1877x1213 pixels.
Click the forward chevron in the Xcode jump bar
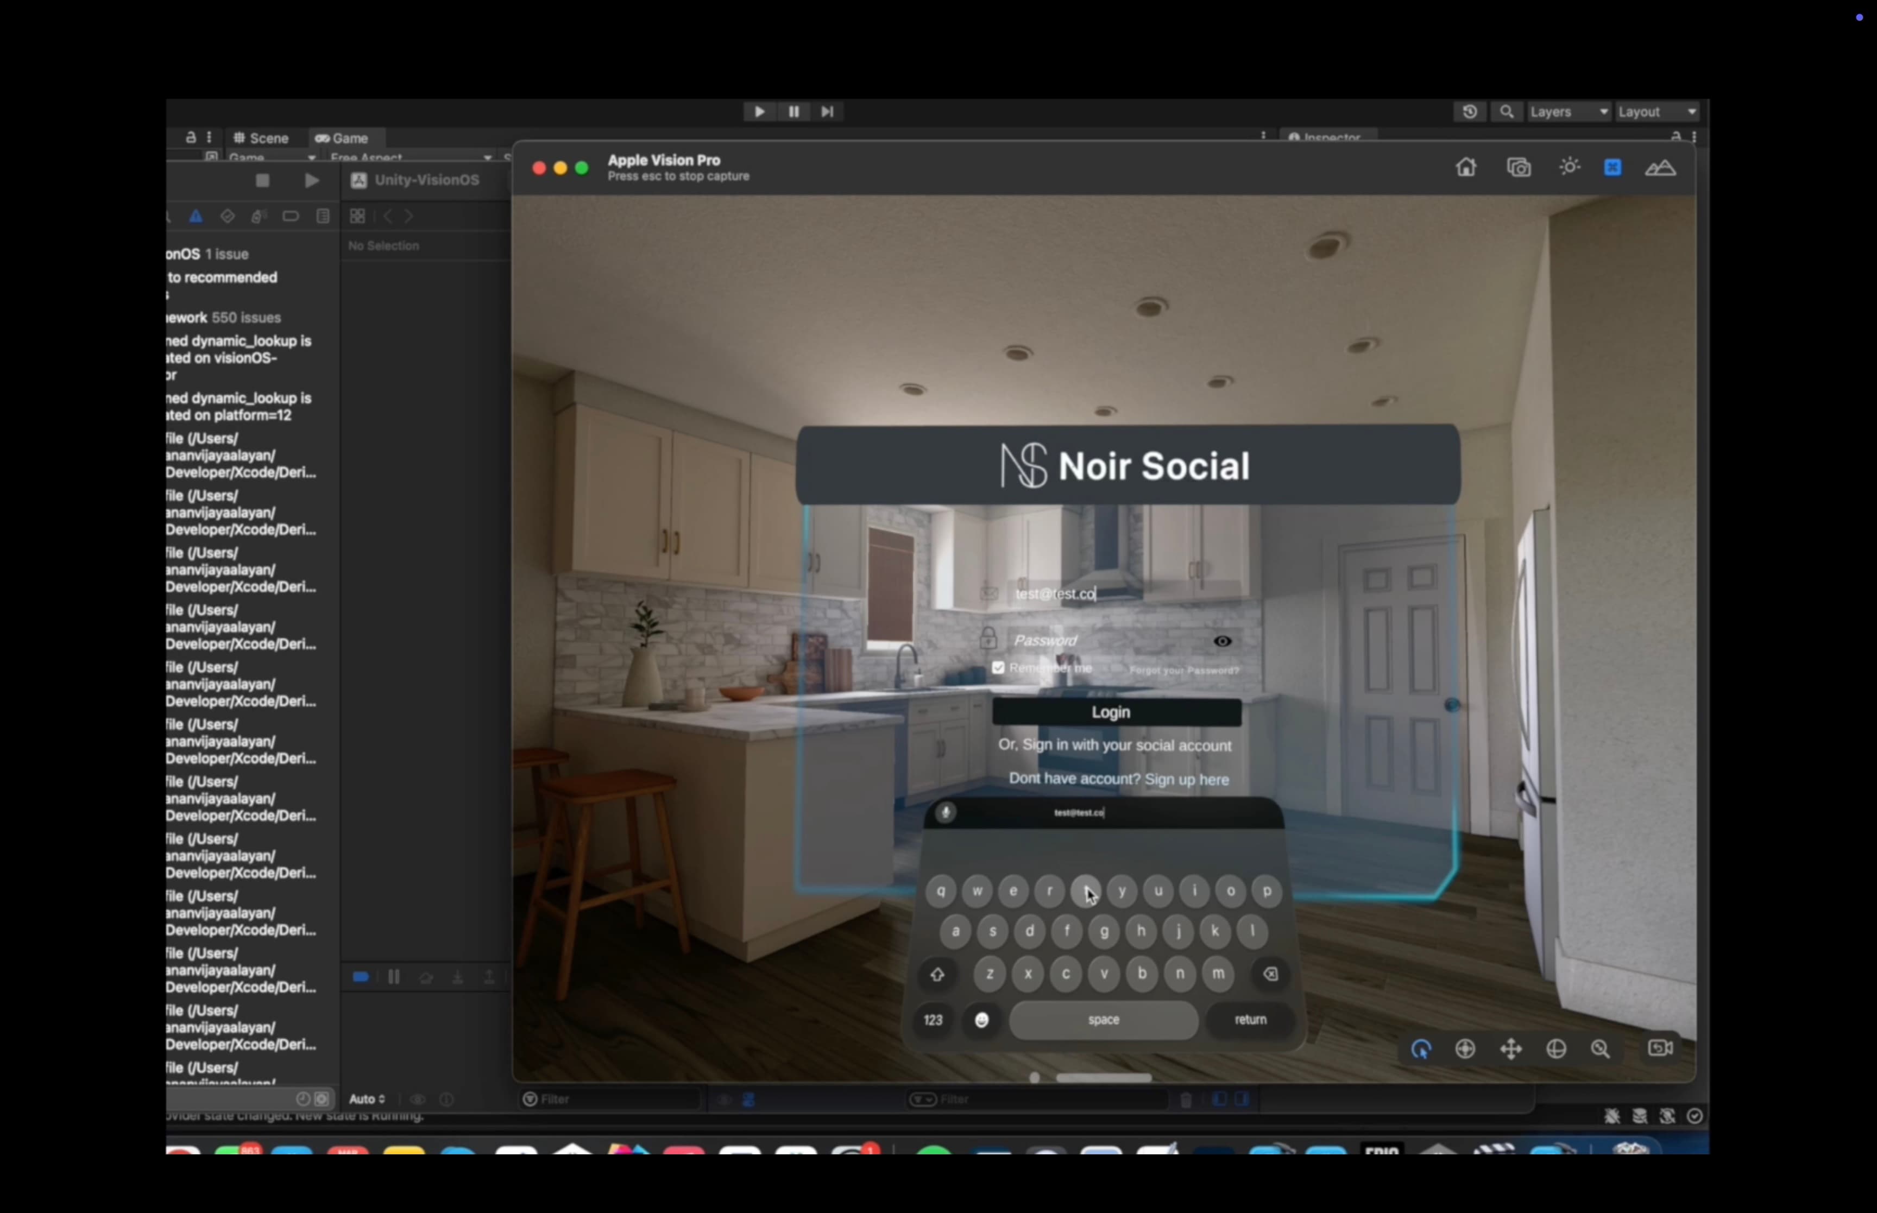[x=408, y=216]
